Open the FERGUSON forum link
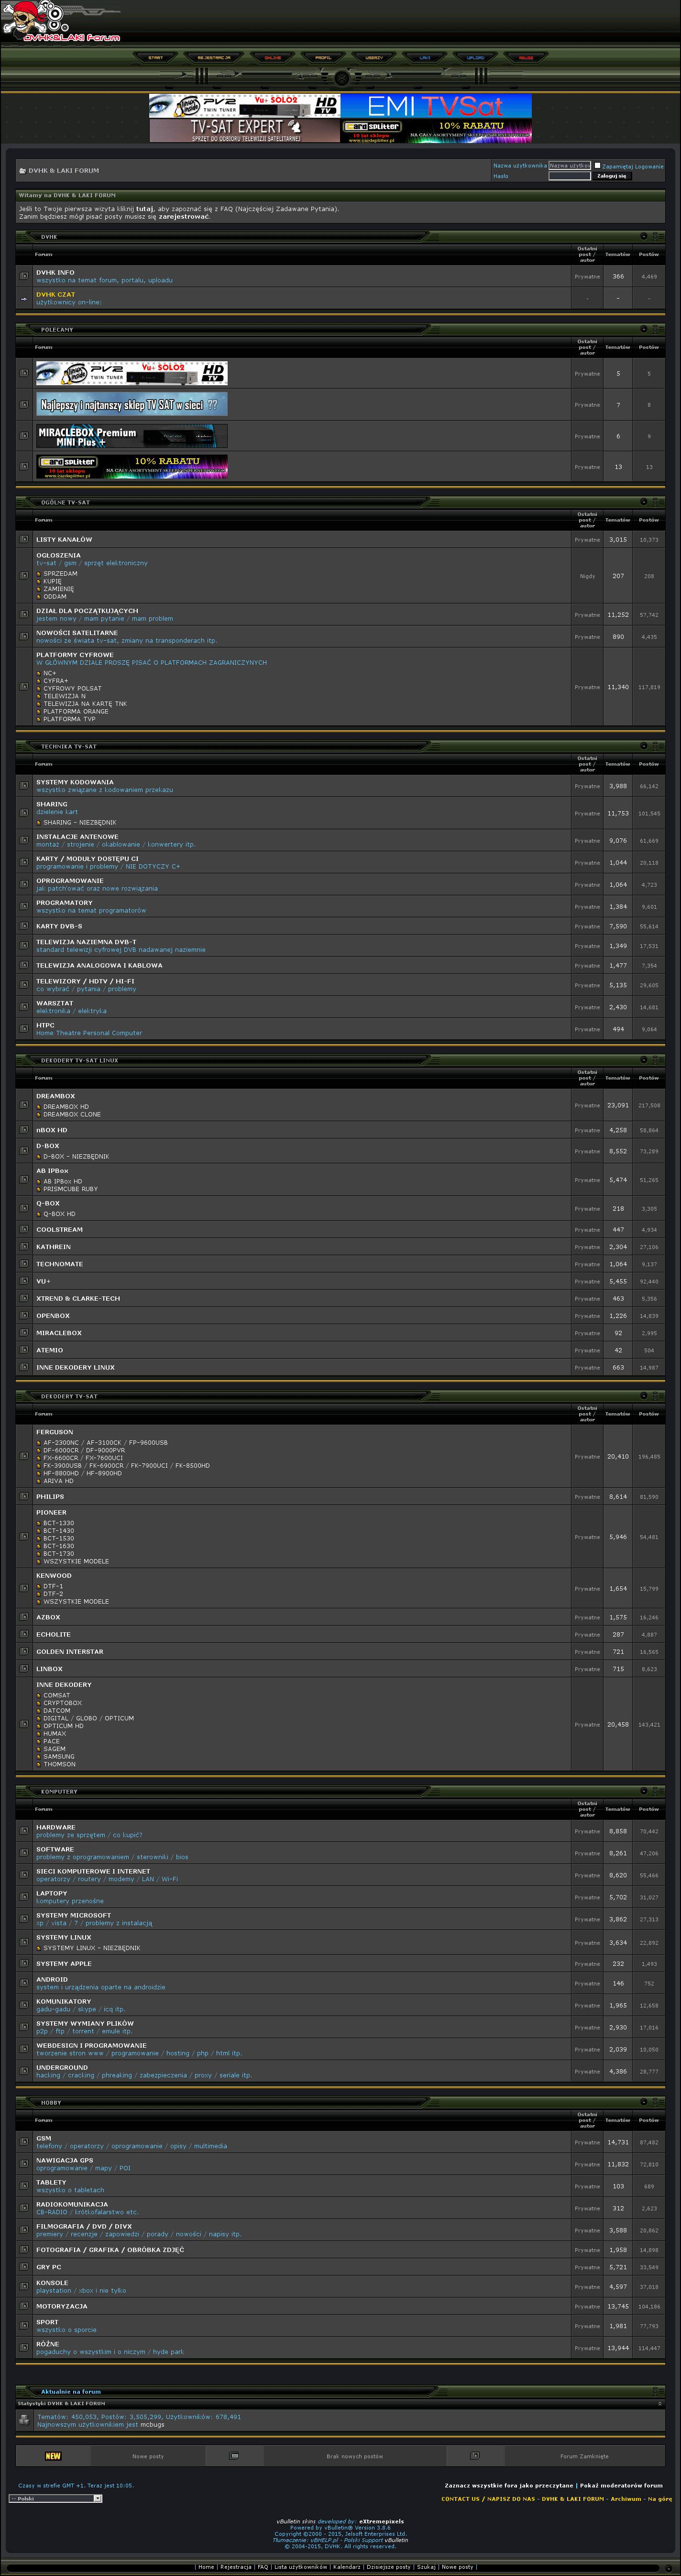This screenshot has height=2576, width=681. click(x=55, y=1432)
